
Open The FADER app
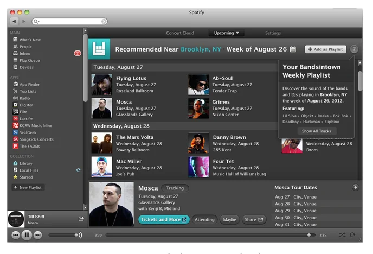click(29, 147)
